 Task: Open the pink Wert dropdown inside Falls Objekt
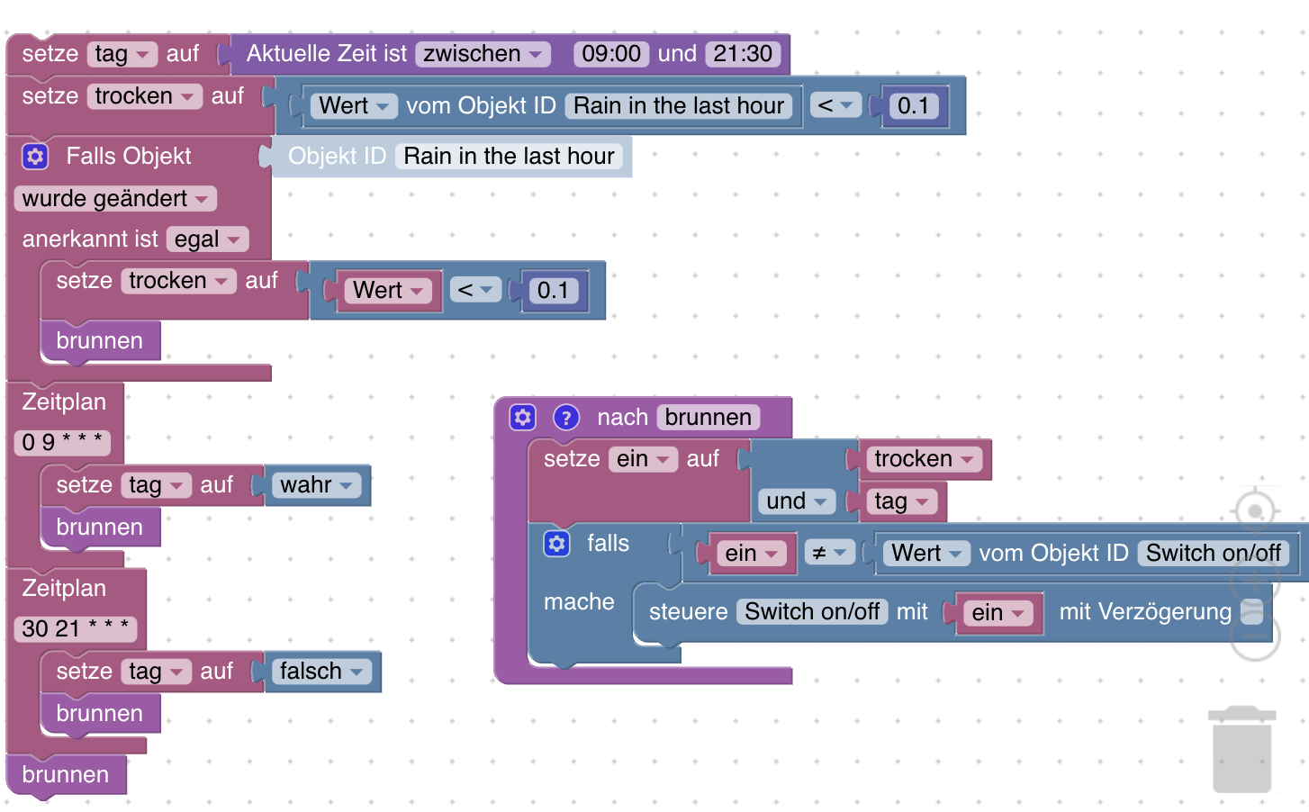389,291
